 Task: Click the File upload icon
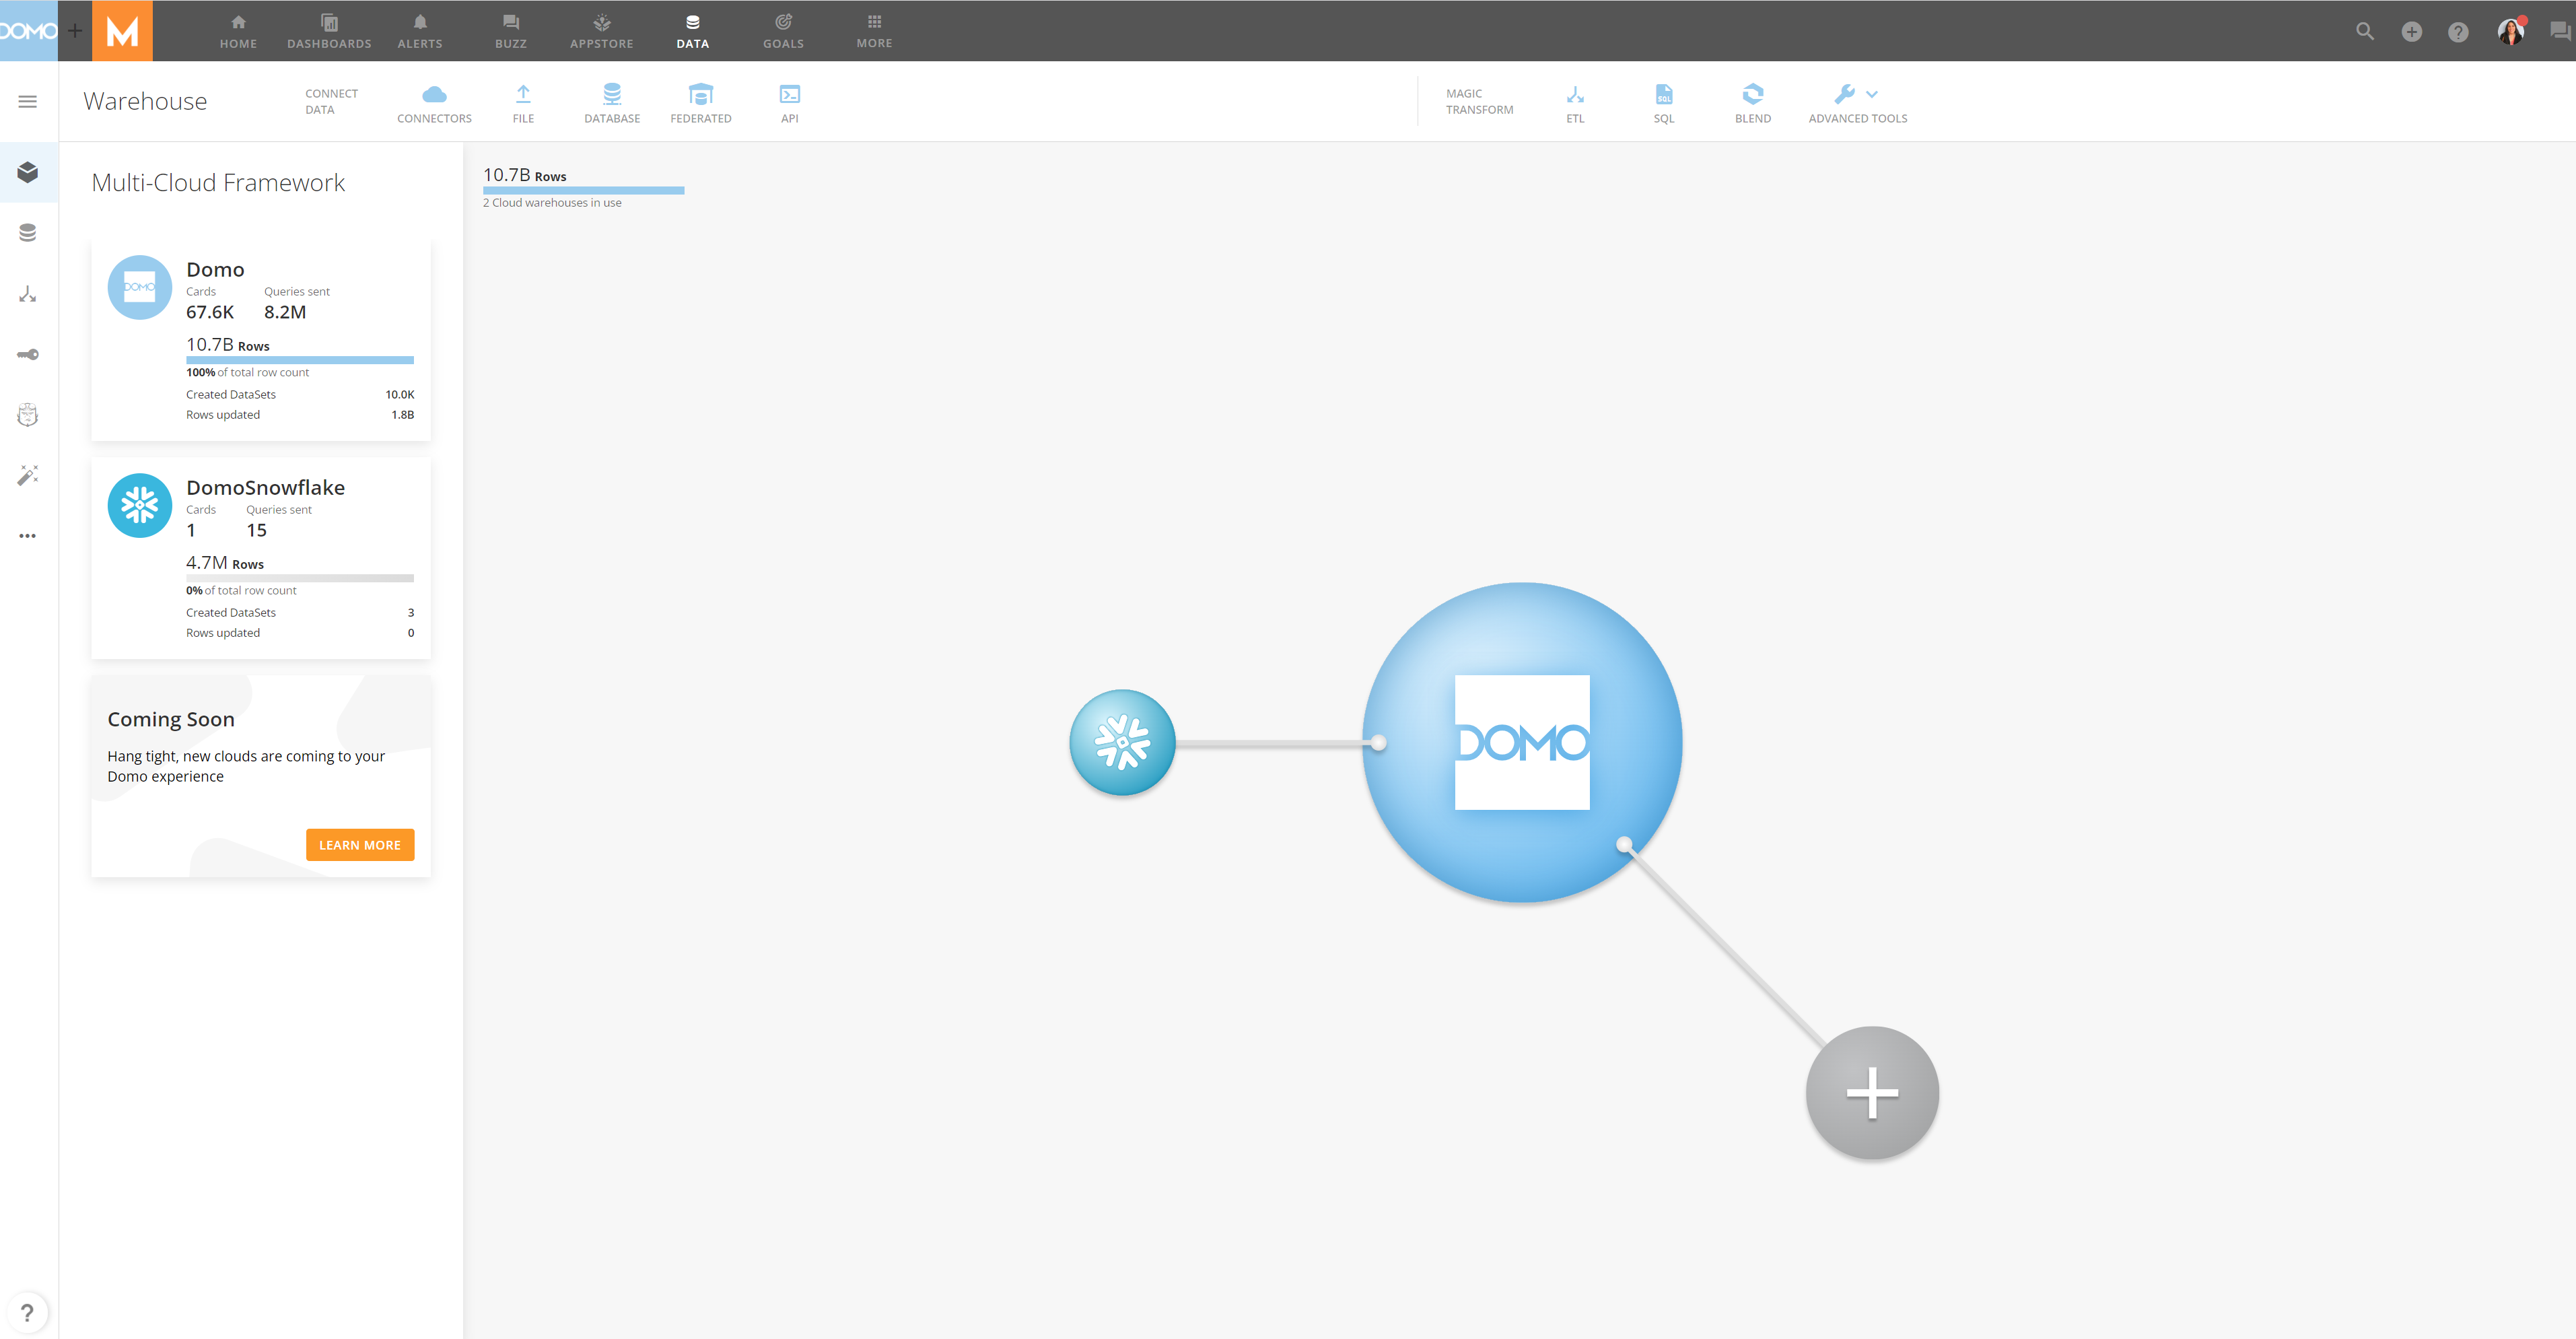(523, 102)
